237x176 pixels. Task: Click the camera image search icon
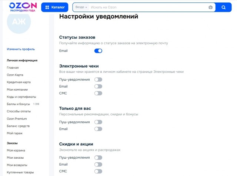210,7
